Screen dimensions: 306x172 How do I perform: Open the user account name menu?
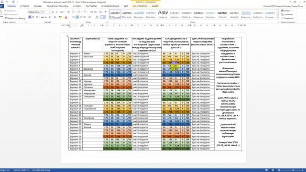(x=284, y=6)
